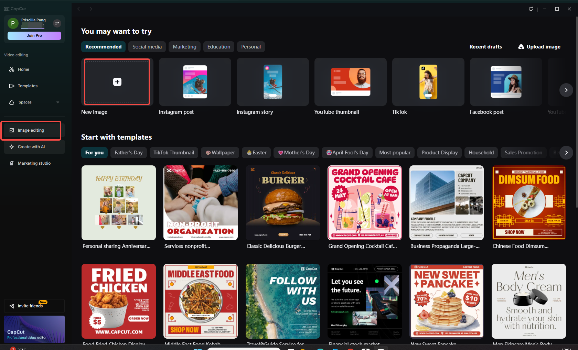The width and height of the screenshot is (578, 350).
Task: Open the Grand Opening Cocktail Cafe template
Action: 365,203
